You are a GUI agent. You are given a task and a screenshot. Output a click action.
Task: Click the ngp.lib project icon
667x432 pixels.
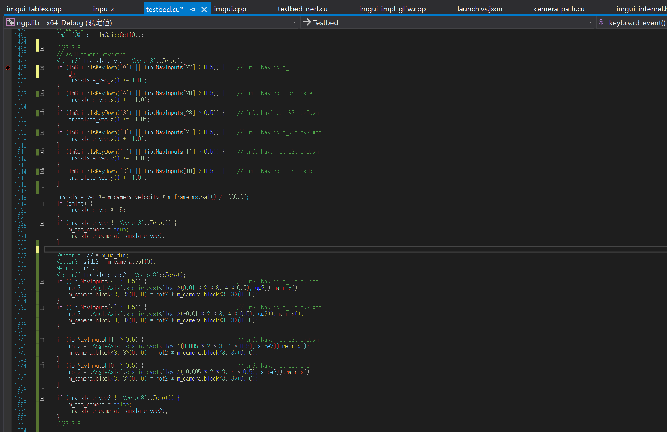tap(10, 22)
